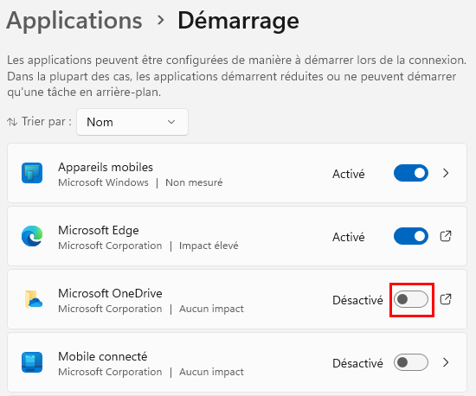Enable Mobile connecté startup toggle

click(411, 362)
